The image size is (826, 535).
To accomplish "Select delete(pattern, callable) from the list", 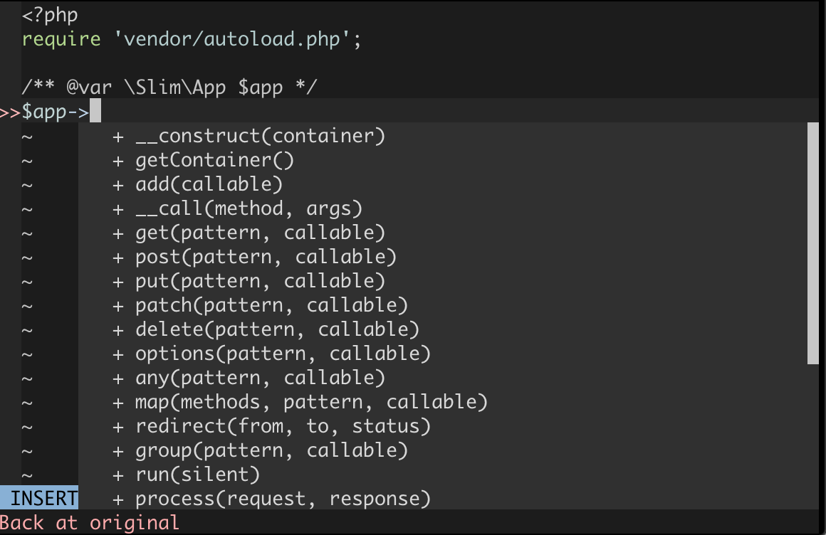I will (x=276, y=329).
